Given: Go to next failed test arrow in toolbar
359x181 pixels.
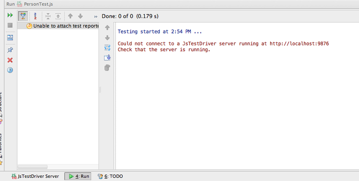Looking at the screenshot, I should click(80, 16).
